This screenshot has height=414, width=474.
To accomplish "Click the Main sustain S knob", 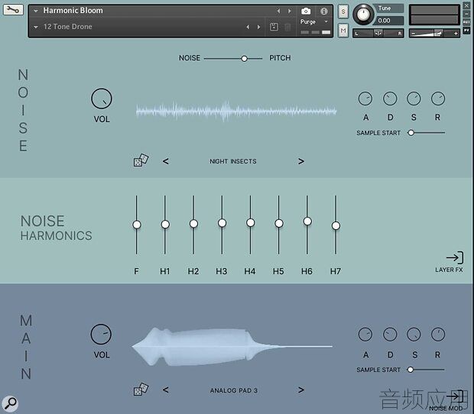I will click(414, 335).
